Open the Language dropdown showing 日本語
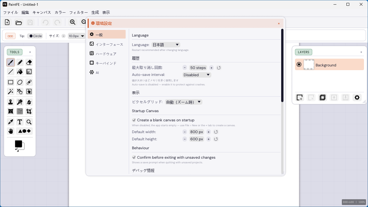This screenshot has height=207, width=368. pyautogui.click(x=166, y=45)
